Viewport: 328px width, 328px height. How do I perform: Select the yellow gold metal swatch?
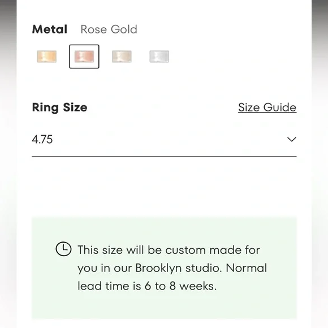click(46, 57)
